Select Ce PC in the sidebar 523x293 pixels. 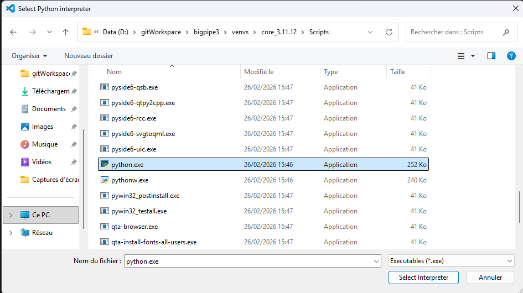41,215
